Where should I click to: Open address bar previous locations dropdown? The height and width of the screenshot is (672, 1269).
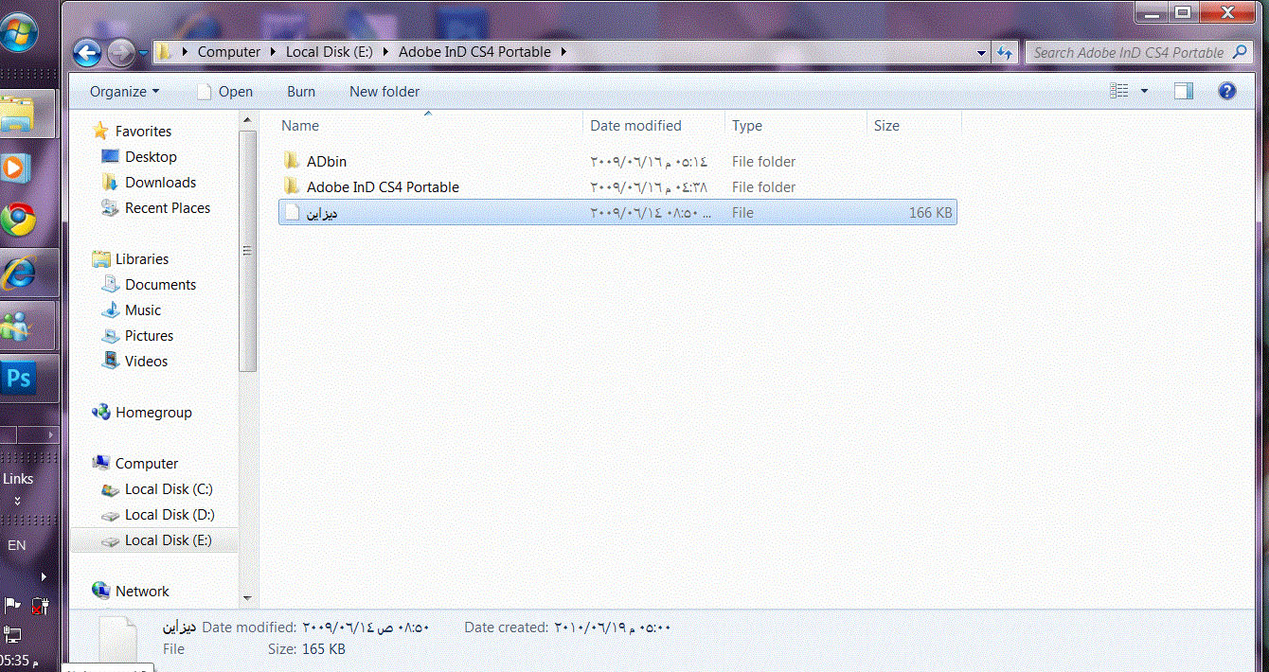click(982, 53)
